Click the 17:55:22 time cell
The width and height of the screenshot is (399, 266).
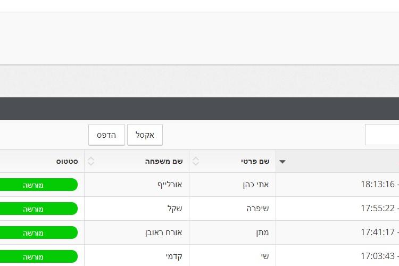(x=337, y=209)
